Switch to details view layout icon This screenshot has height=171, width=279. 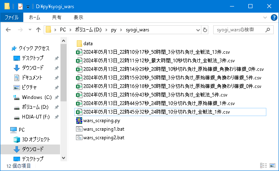coord(263,166)
